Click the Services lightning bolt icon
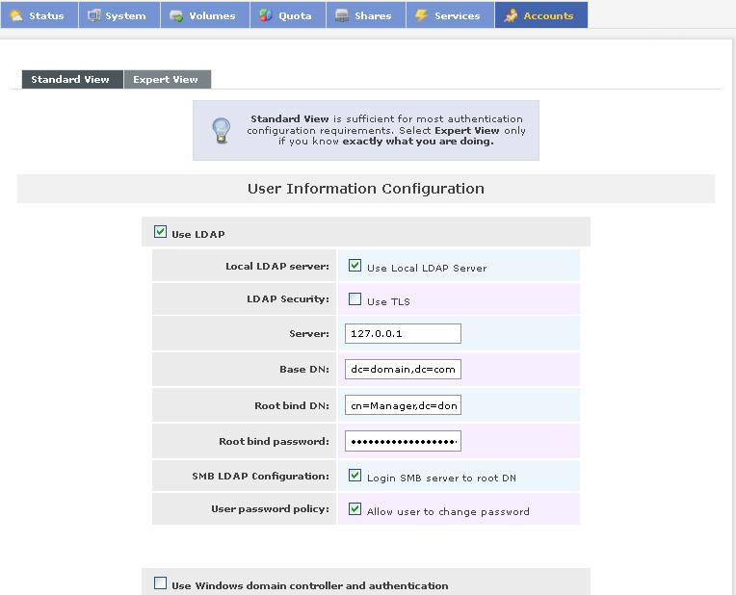The height and width of the screenshot is (595, 736). click(x=422, y=15)
